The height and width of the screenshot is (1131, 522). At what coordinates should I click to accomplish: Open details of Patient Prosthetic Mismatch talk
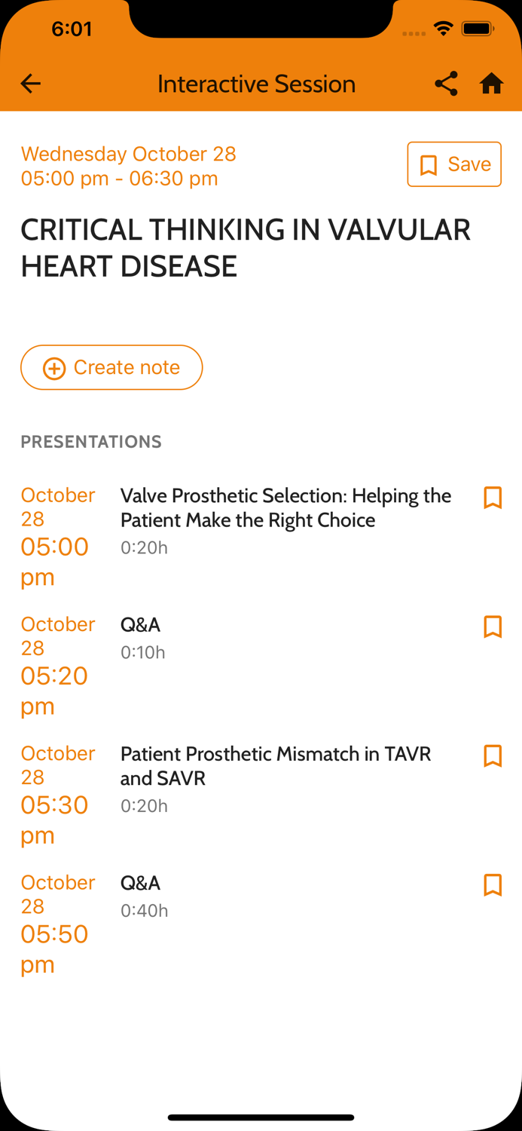click(x=276, y=766)
